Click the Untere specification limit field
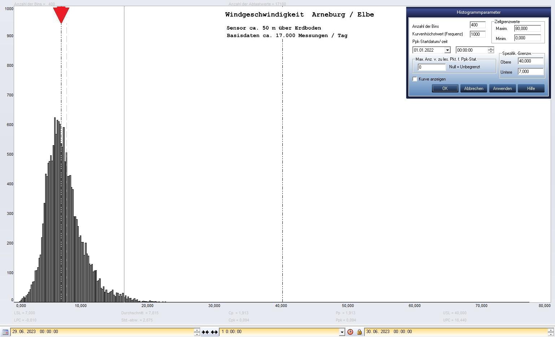 pos(530,72)
